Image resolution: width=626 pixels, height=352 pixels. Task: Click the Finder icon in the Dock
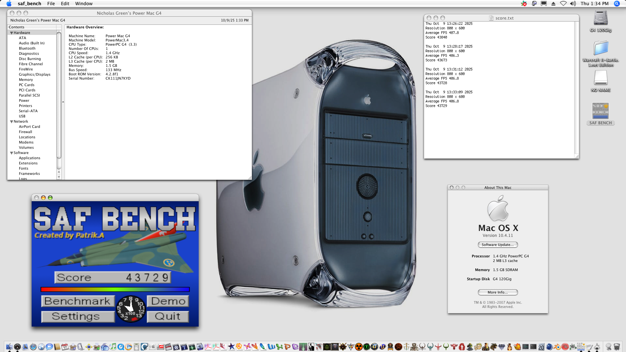9,346
